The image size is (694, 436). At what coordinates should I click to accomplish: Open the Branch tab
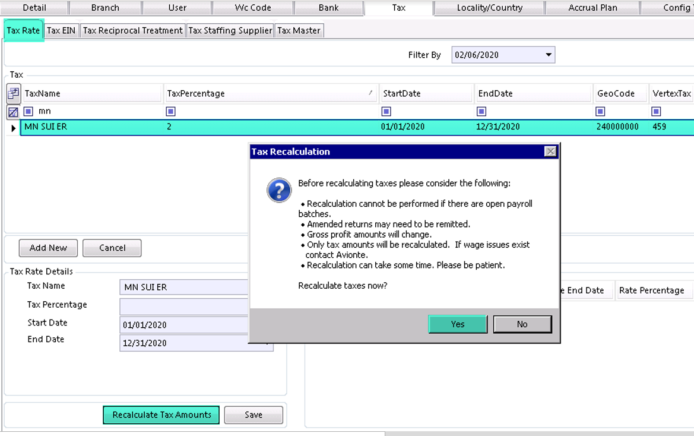click(105, 8)
